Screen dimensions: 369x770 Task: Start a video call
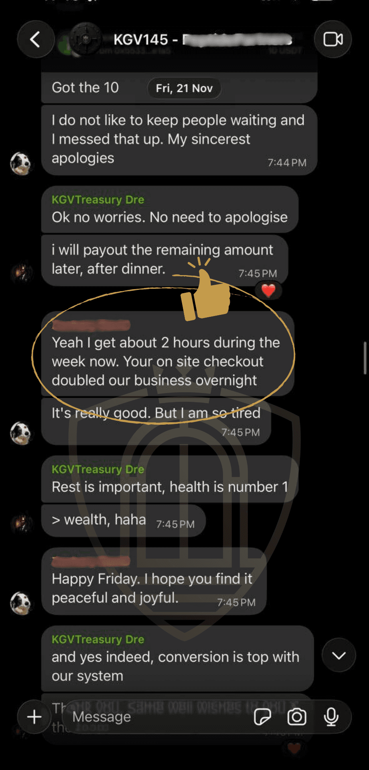click(x=333, y=39)
